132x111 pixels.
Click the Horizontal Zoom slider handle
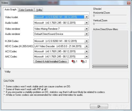tap(94, 16)
